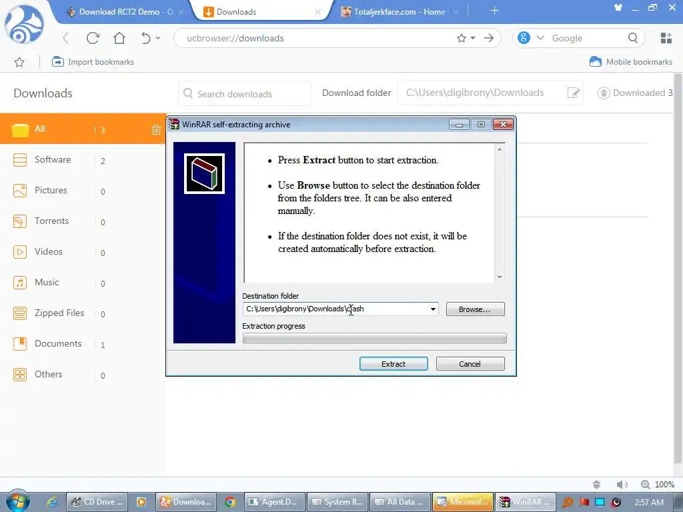
Task: Click the Cancel button in WinRAR dialog
Action: [x=470, y=364]
